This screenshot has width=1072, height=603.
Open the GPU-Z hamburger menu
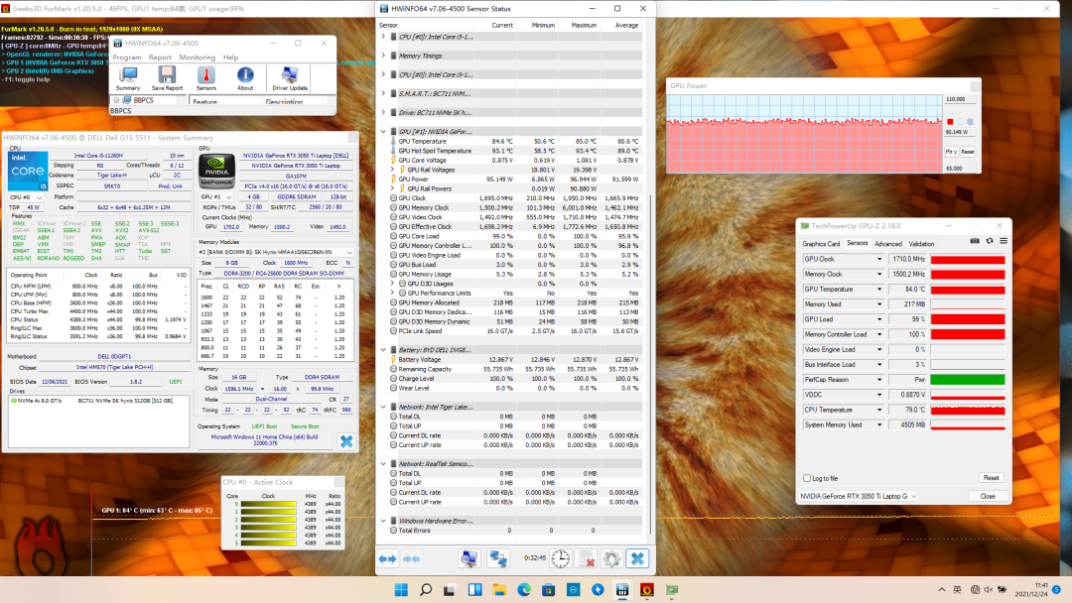click(x=1003, y=241)
